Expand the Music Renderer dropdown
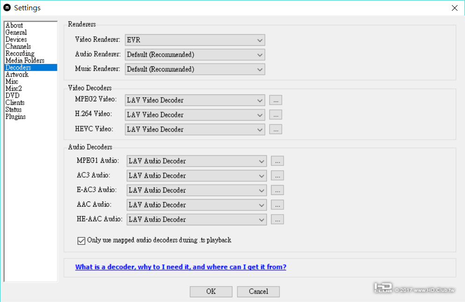Screen dimensions: 465x302 pyautogui.click(x=195, y=69)
